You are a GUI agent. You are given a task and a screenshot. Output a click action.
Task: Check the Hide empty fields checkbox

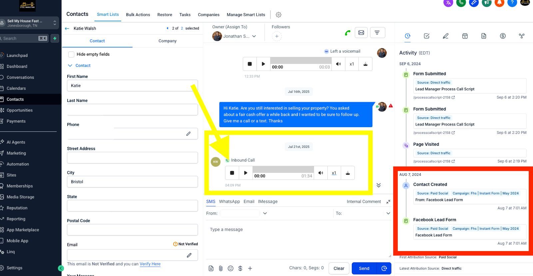coord(71,54)
